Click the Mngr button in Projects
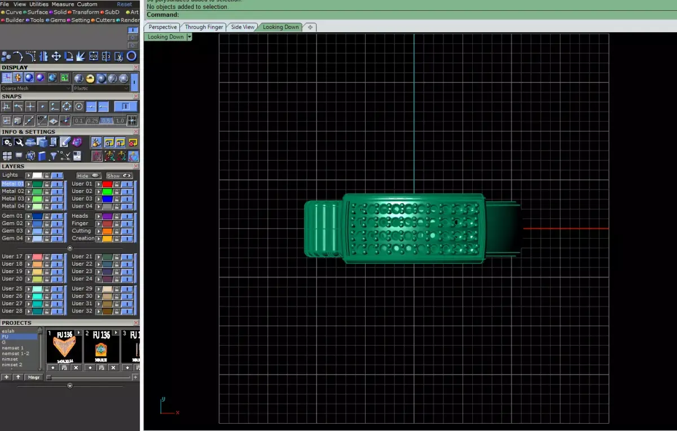The image size is (677, 431). pos(34,377)
